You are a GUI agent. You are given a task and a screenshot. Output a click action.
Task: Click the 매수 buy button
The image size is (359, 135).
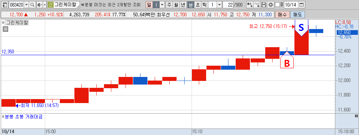(x=282, y=15)
